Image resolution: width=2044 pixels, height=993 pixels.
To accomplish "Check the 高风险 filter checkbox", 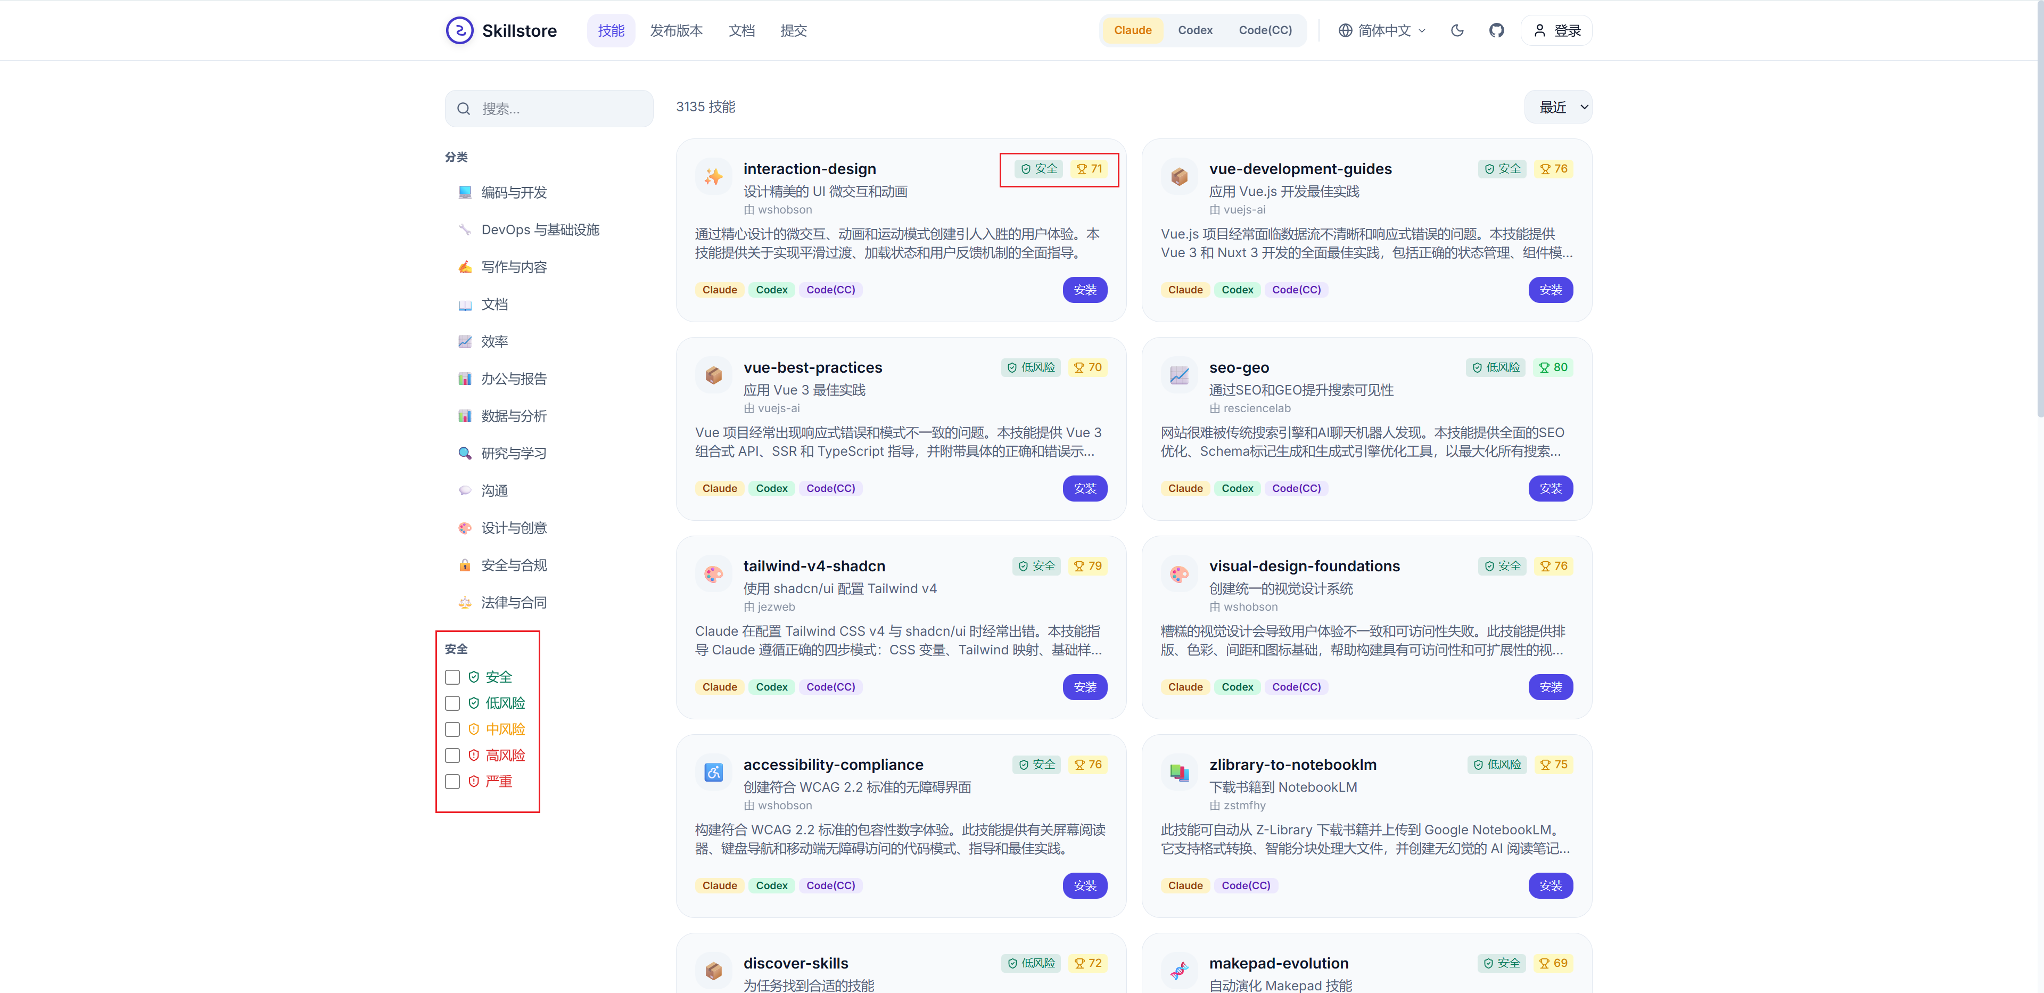I will [x=452, y=756].
